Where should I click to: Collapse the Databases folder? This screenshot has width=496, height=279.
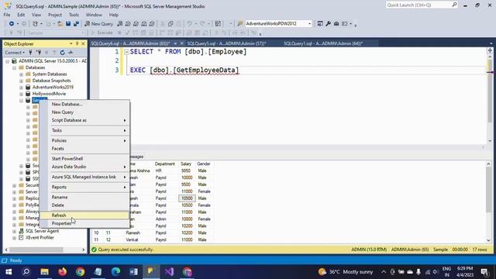pos(14,67)
